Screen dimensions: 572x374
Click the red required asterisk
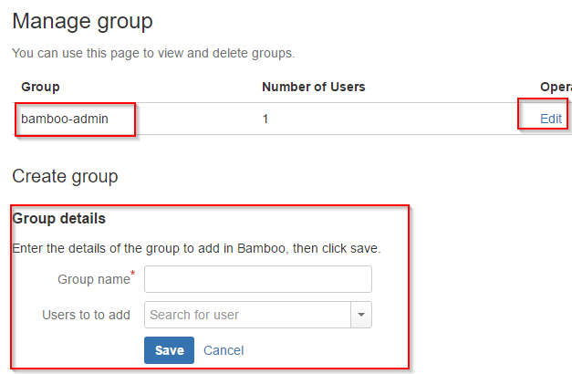133,273
